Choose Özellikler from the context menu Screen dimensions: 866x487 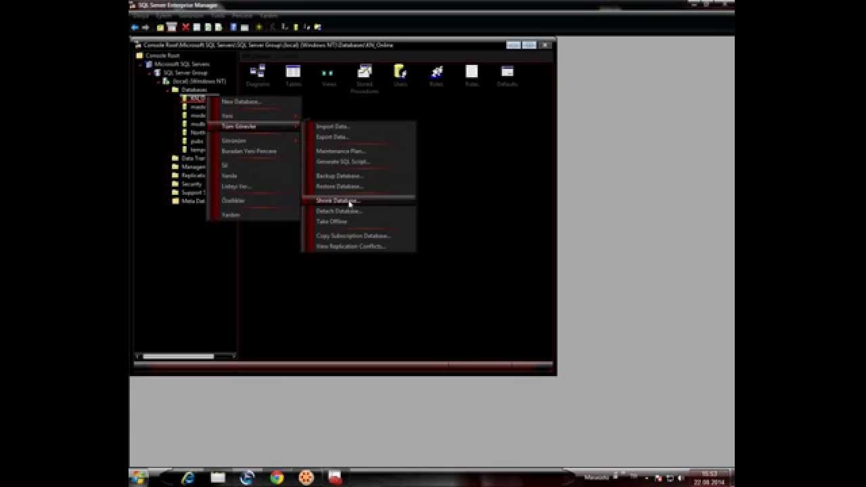(x=254, y=200)
